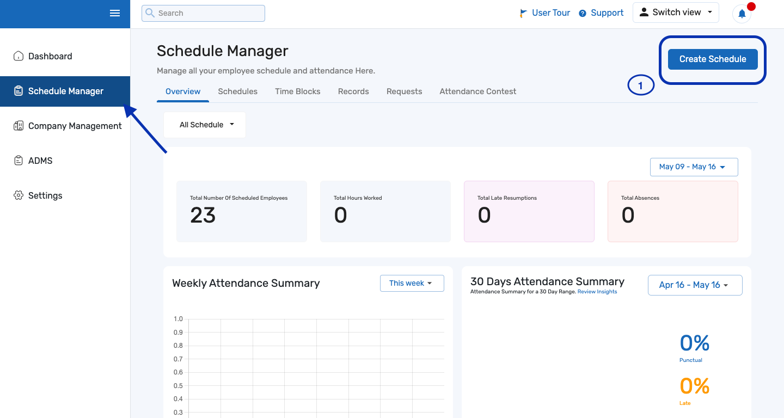Click the notification bell icon
Viewport: 784px width, 418px height.
click(742, 14)
